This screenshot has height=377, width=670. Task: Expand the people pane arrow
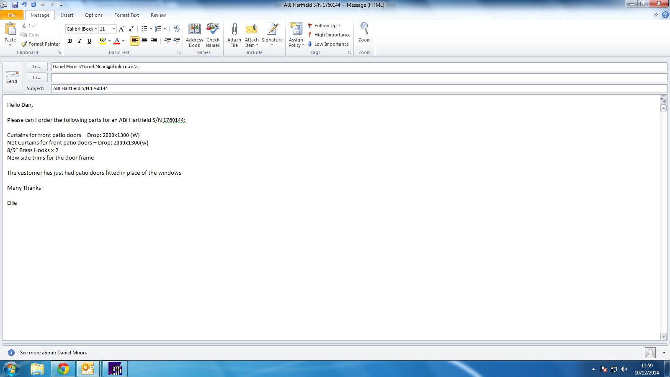[x=664, y=353]
